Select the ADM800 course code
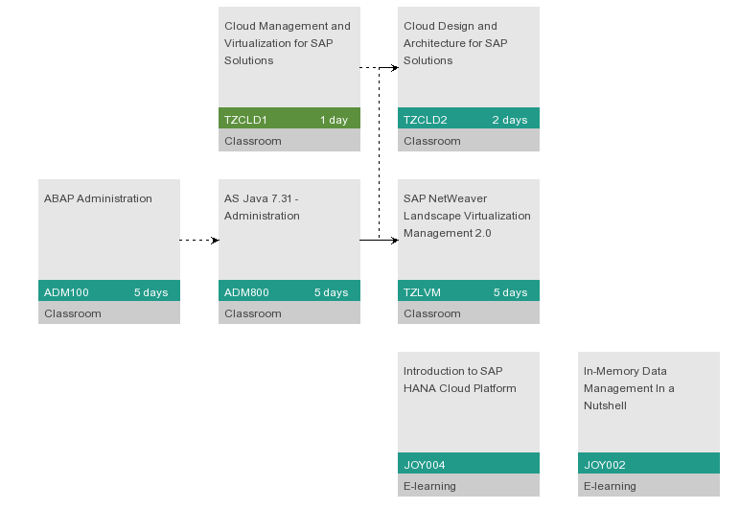 tap(246, 292)
